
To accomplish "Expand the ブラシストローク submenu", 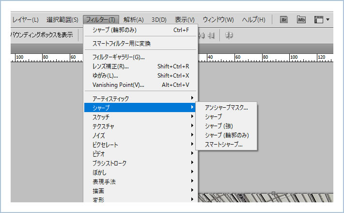I will (x=141, y=163).
